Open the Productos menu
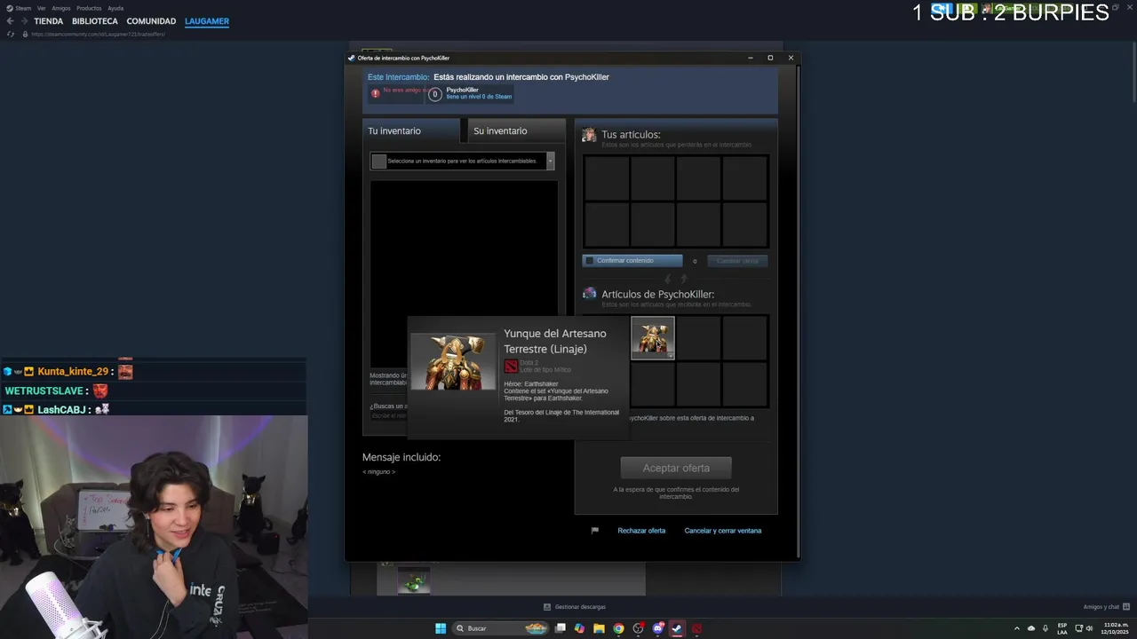 (89, 8)
